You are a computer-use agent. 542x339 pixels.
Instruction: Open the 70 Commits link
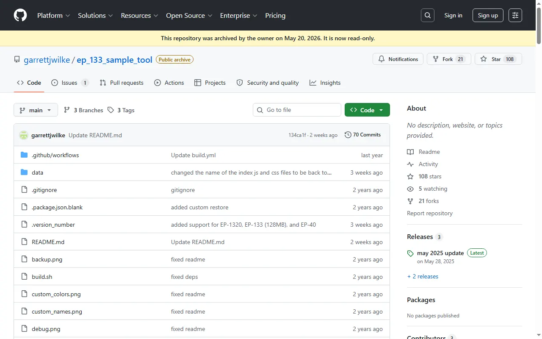363,135
